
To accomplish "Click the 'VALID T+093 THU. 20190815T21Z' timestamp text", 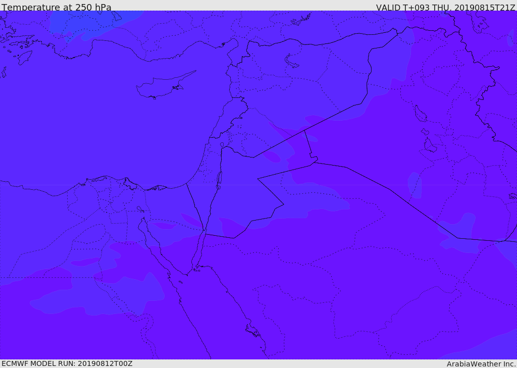I will (x=445, y=7).
